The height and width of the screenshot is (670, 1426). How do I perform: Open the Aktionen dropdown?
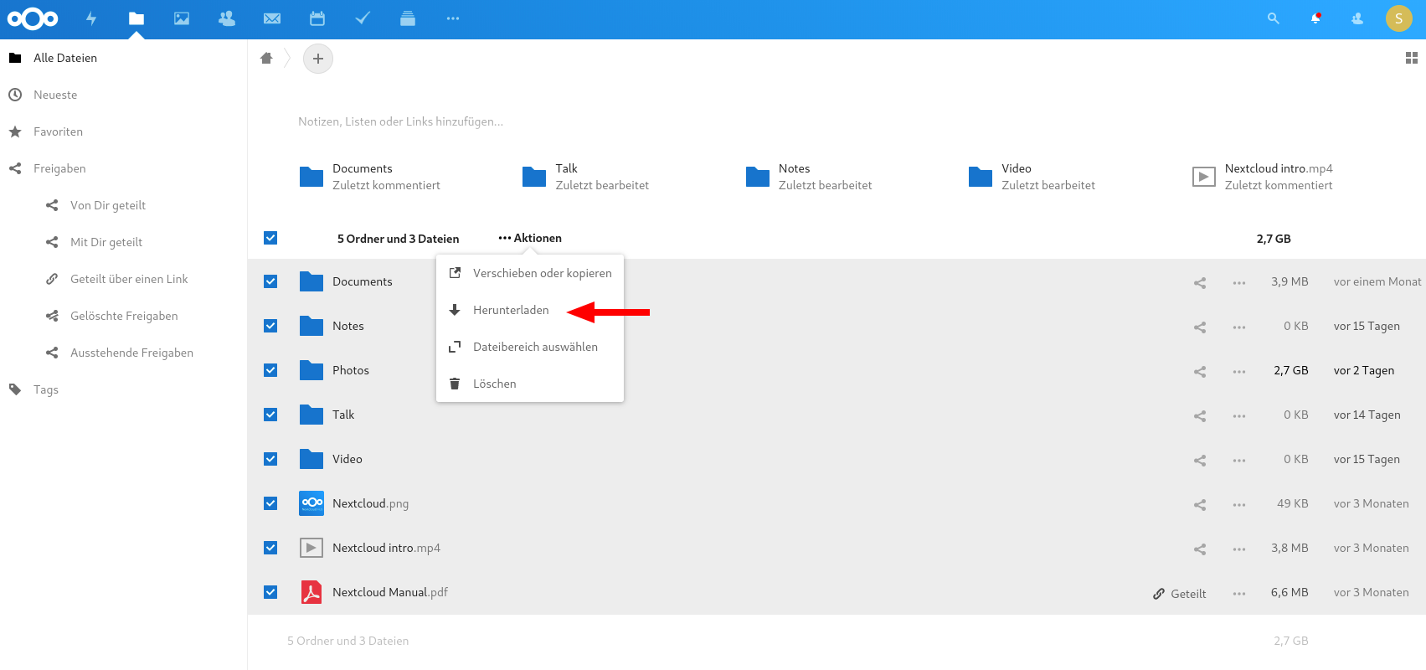click(x=530, y=238)
